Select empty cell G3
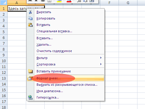The image size is (145, 109). (x=128, y=20)
